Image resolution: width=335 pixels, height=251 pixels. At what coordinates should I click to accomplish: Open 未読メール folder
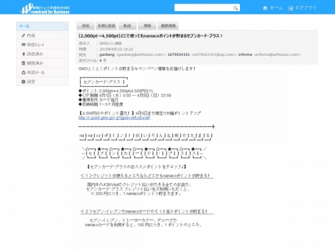point(42,73)
